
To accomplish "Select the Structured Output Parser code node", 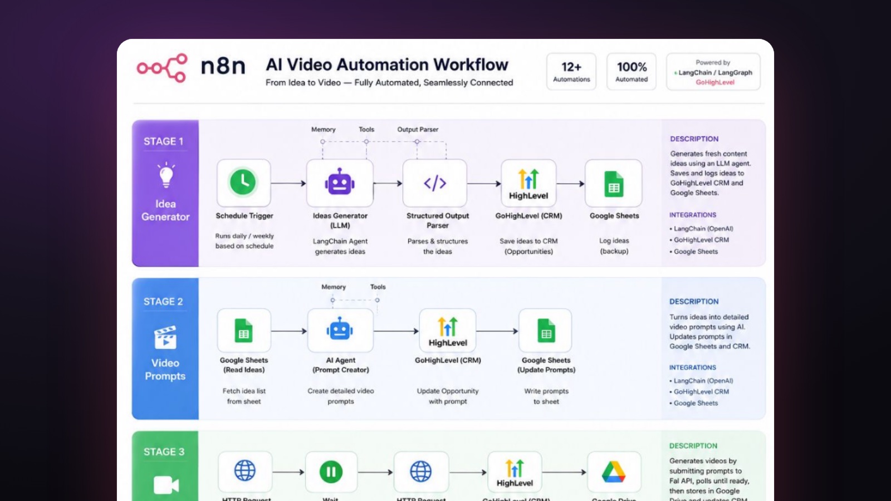I will [x=435, y=183].
